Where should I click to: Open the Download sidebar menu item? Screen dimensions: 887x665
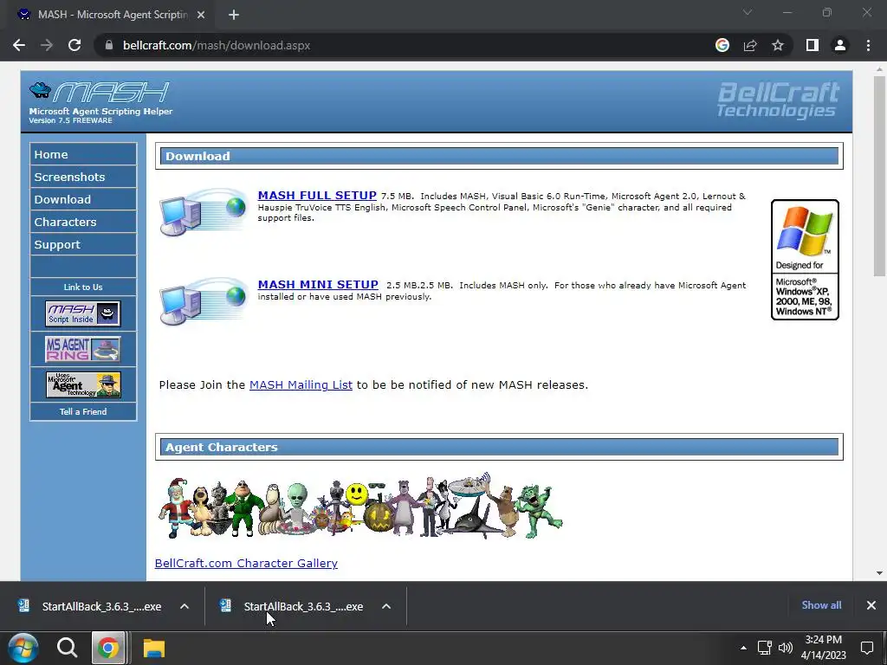pyautogui.click(x=83, y=200)
